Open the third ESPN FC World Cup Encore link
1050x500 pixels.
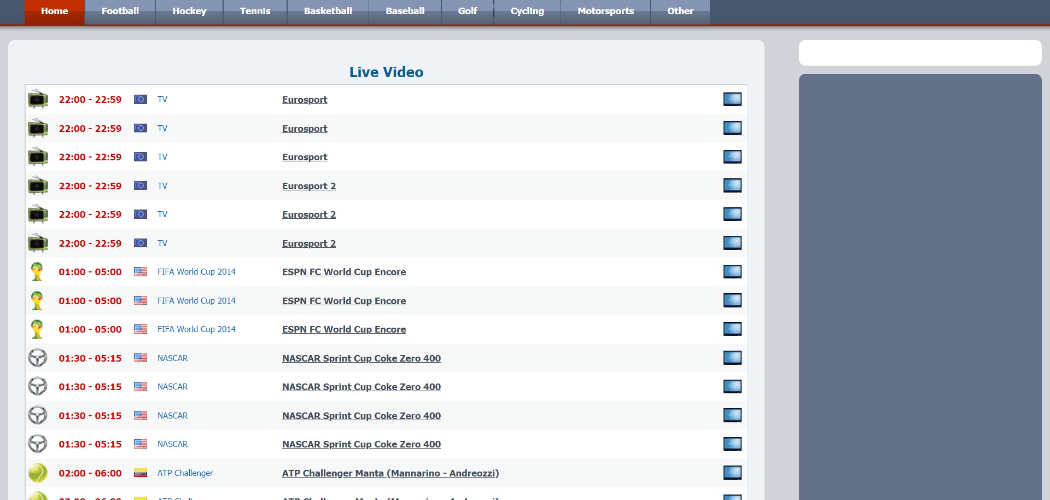pyautogui.click(x=344, y=329)
